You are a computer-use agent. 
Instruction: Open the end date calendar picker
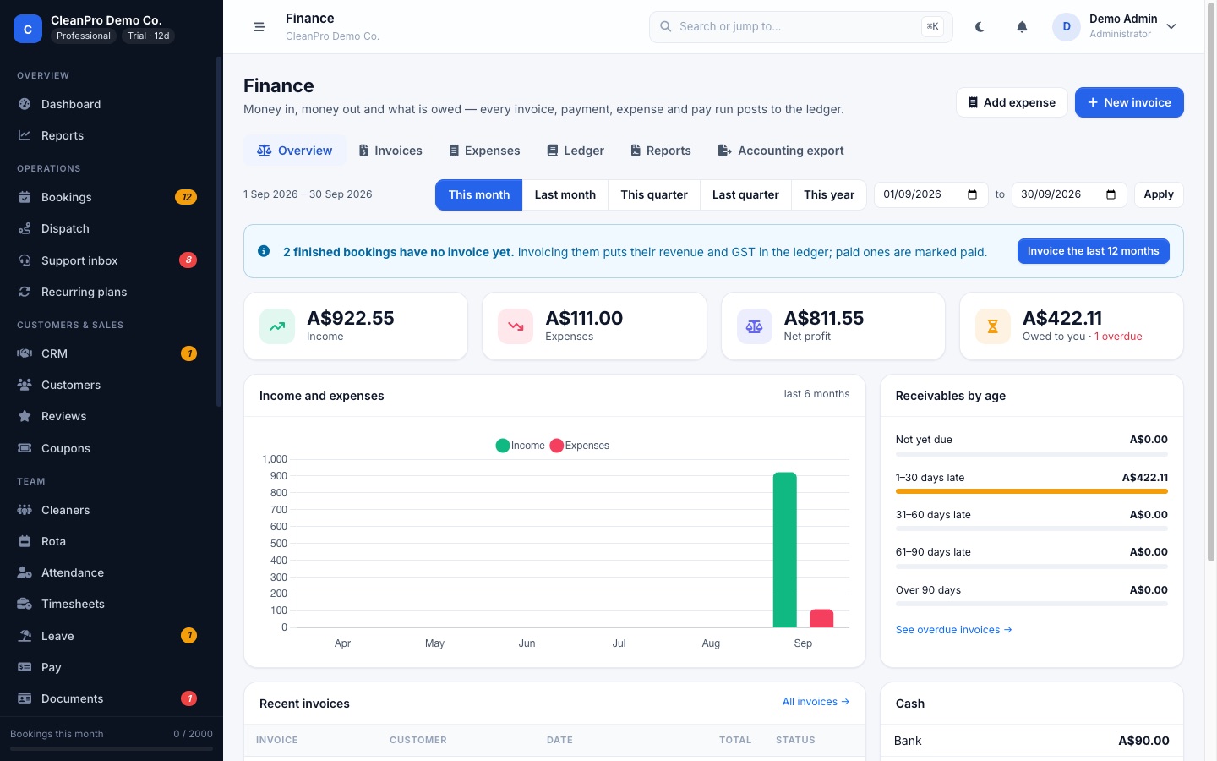[x=1111, y=194]
